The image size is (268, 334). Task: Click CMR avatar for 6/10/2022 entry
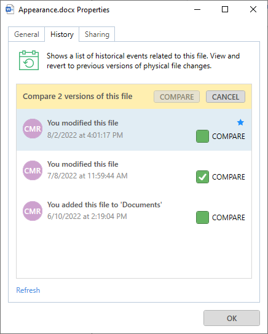(x=33, y=211)
